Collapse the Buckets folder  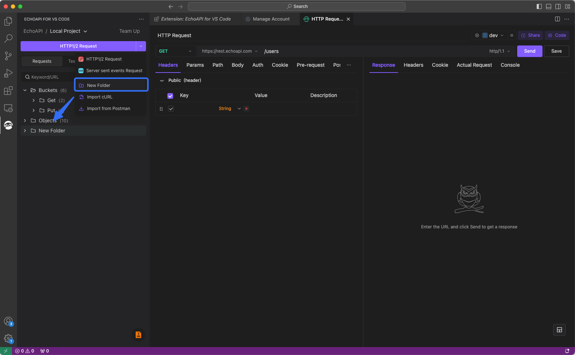(25, 90)
